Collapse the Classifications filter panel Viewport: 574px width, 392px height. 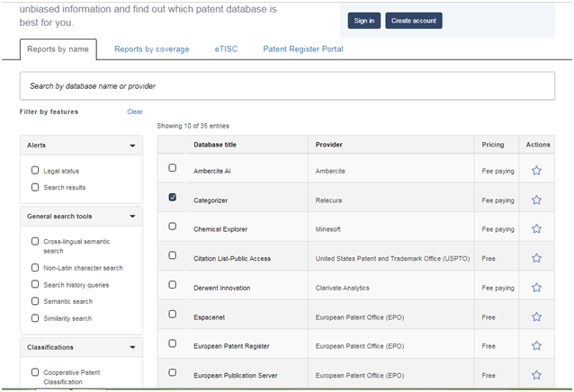click(x=132, y=347)
